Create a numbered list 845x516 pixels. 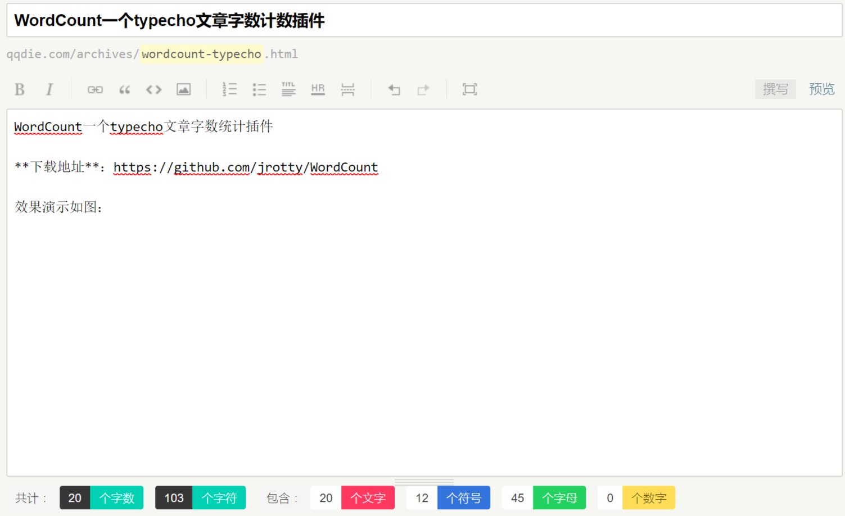point(229,89)
